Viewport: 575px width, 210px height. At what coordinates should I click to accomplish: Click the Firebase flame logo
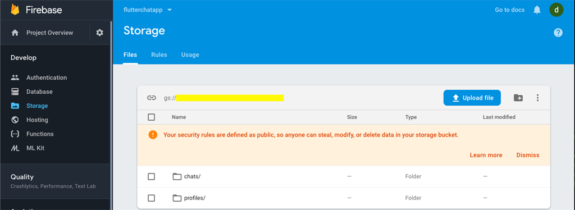tap(15, 10)
